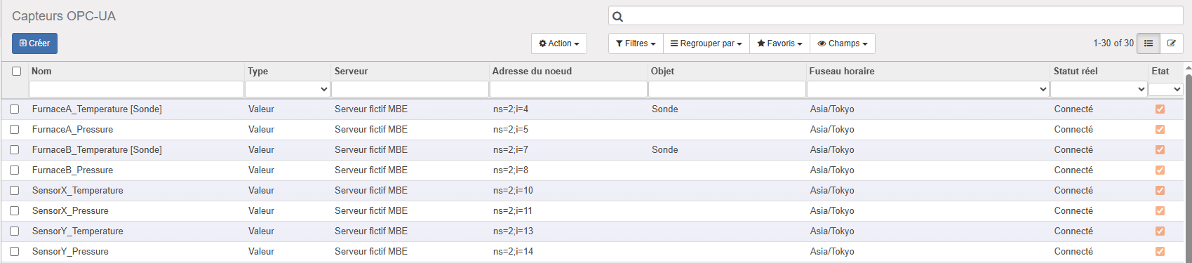The height and width of the screenshot is (263, 1192).
Task: Focus the Nom column filter field
Action: click(136, 89)
